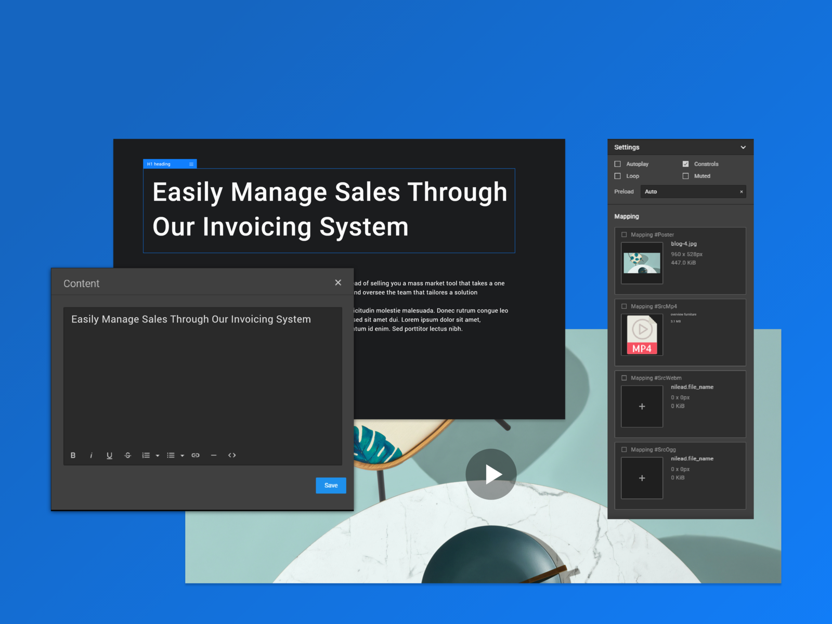
Task: Insert a bulleted list
Action: pyautogui.click(x=171, y=456)
